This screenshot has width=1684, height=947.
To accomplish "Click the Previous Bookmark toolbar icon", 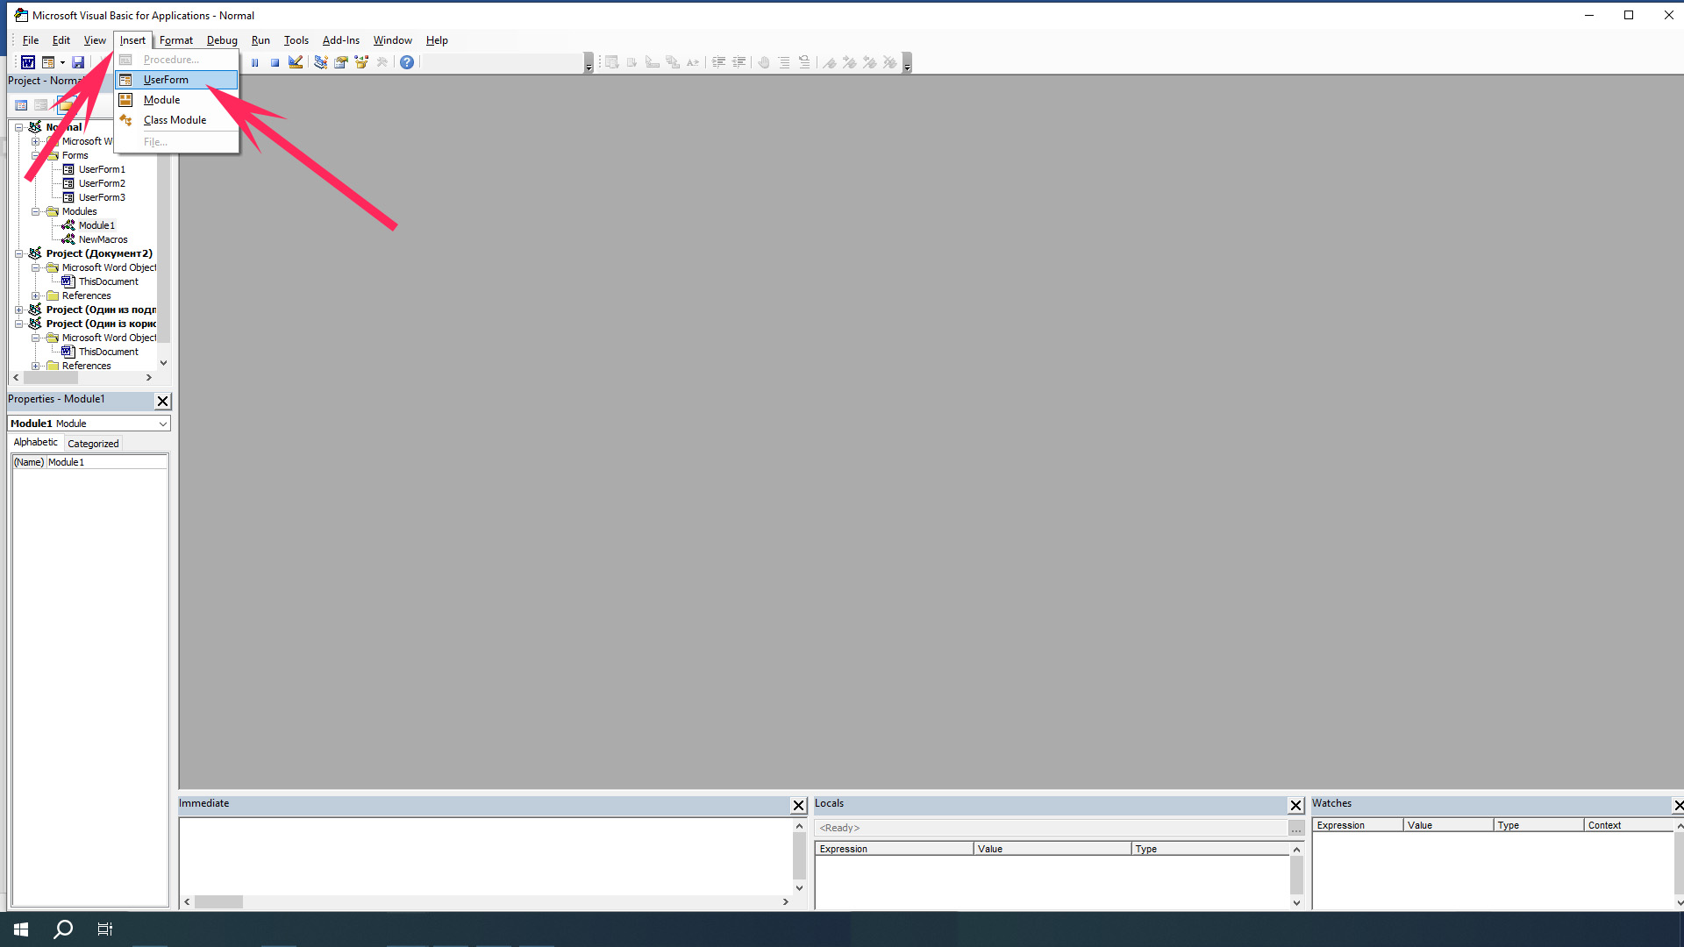I will (869, 62).
